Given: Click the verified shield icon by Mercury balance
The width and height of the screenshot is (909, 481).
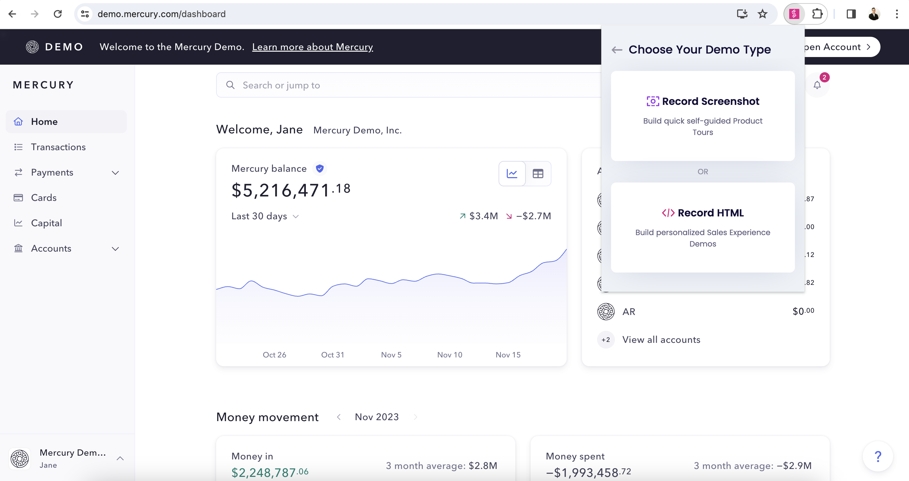Looking at the screenshot, I should click(320, 169).
